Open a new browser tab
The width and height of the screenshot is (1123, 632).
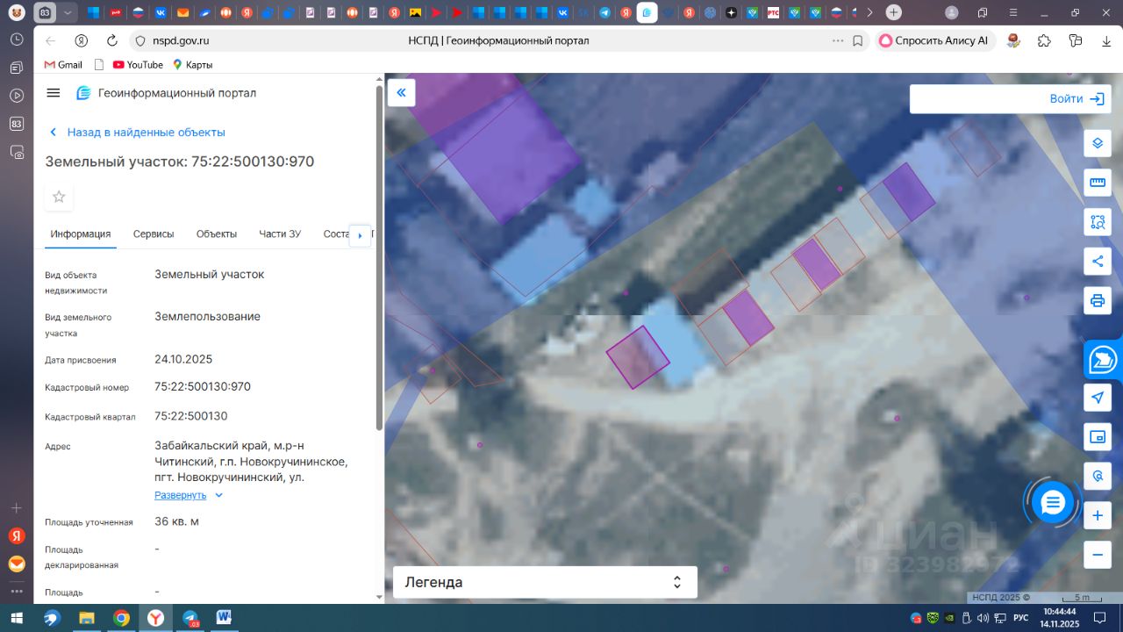coord(893,12)
